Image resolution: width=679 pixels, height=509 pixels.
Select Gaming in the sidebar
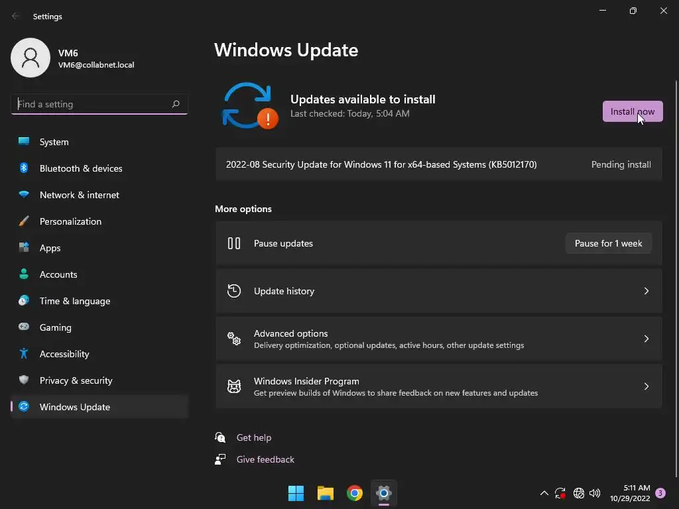pyautogui.click(x=99, y=327)
